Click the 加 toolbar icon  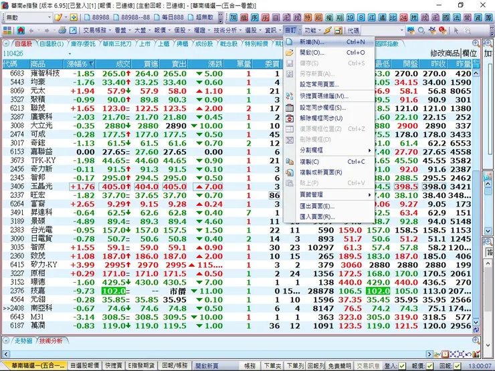[233, 17]
